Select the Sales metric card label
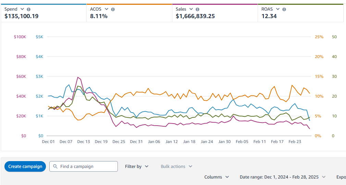The image size is (346, 185). point(181,9)
